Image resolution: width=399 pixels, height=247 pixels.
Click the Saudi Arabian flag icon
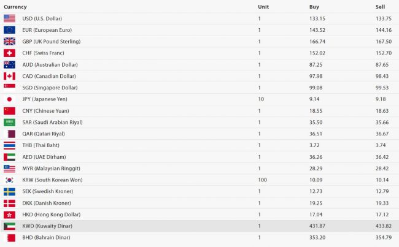9,122
